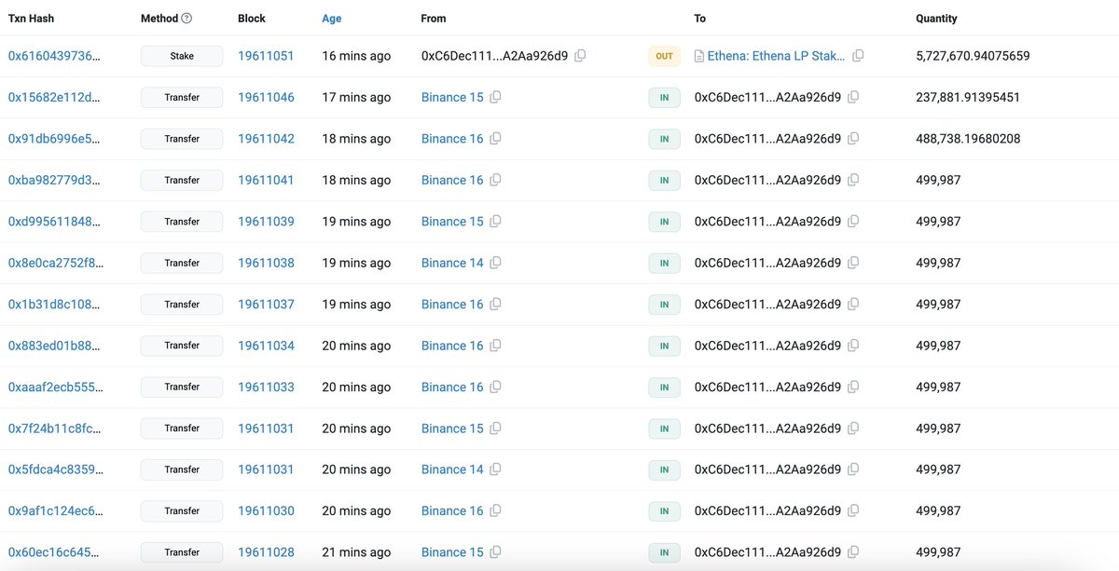Image resolution: width=1119 pixels, height=571 pixels.
Task: Copy the Binance 15 address in block 19611046 row
Action: pos(496,97)
